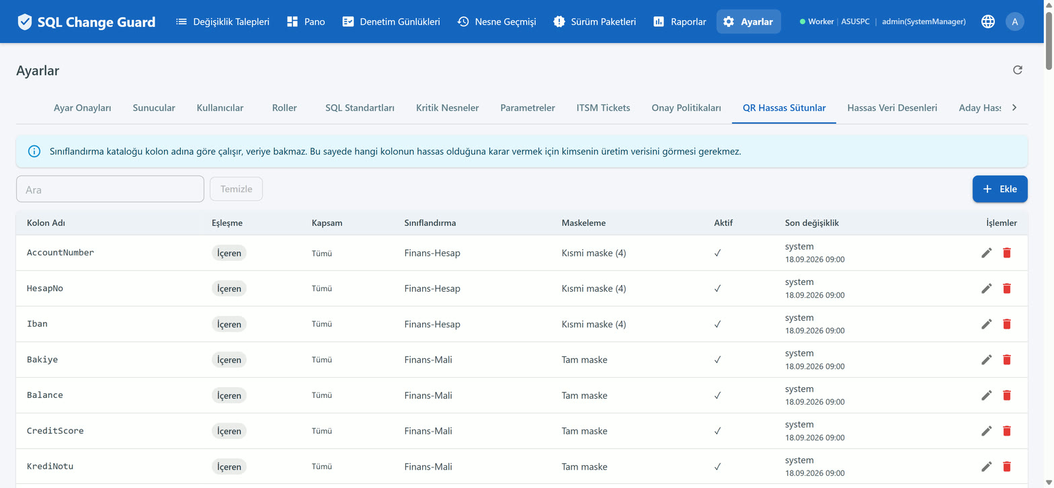The height and width of the screenshot is (488, 1054).
Task: Switch to the Onay Politikaları tab
Action: coord(686,108)
